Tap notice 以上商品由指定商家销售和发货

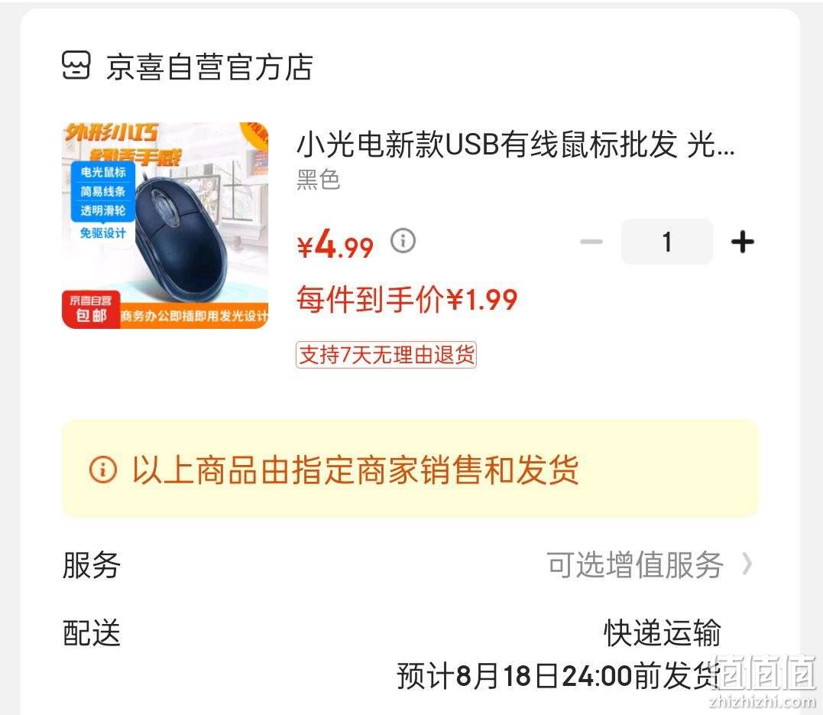pyautogui.click(x=356, y=469)
